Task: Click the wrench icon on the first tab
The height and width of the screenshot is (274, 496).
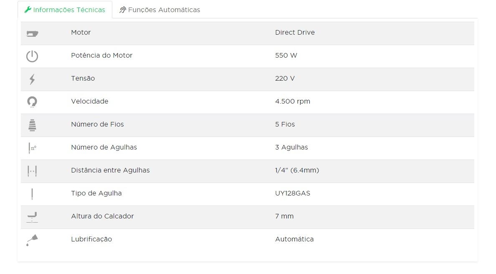Action: [28, 10]
